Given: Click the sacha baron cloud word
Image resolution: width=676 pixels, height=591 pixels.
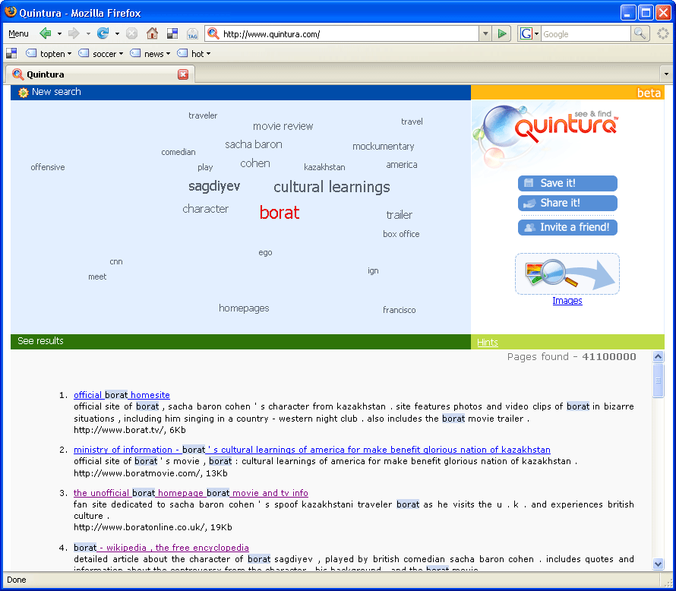Looking at the screenshot, I should 254,144.
